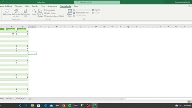Switch to the Classificação sheet tab
192x108 pixels.
click(20, 99)
